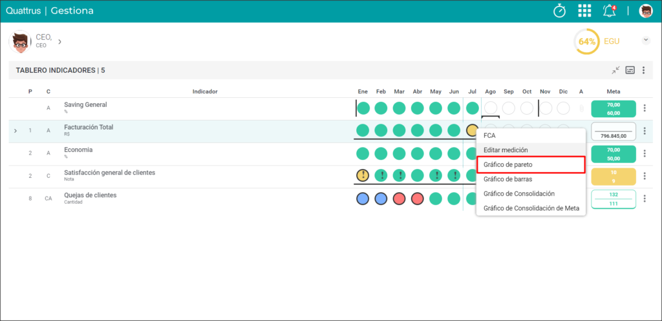Click Saving General January green circle

[363, 108]
